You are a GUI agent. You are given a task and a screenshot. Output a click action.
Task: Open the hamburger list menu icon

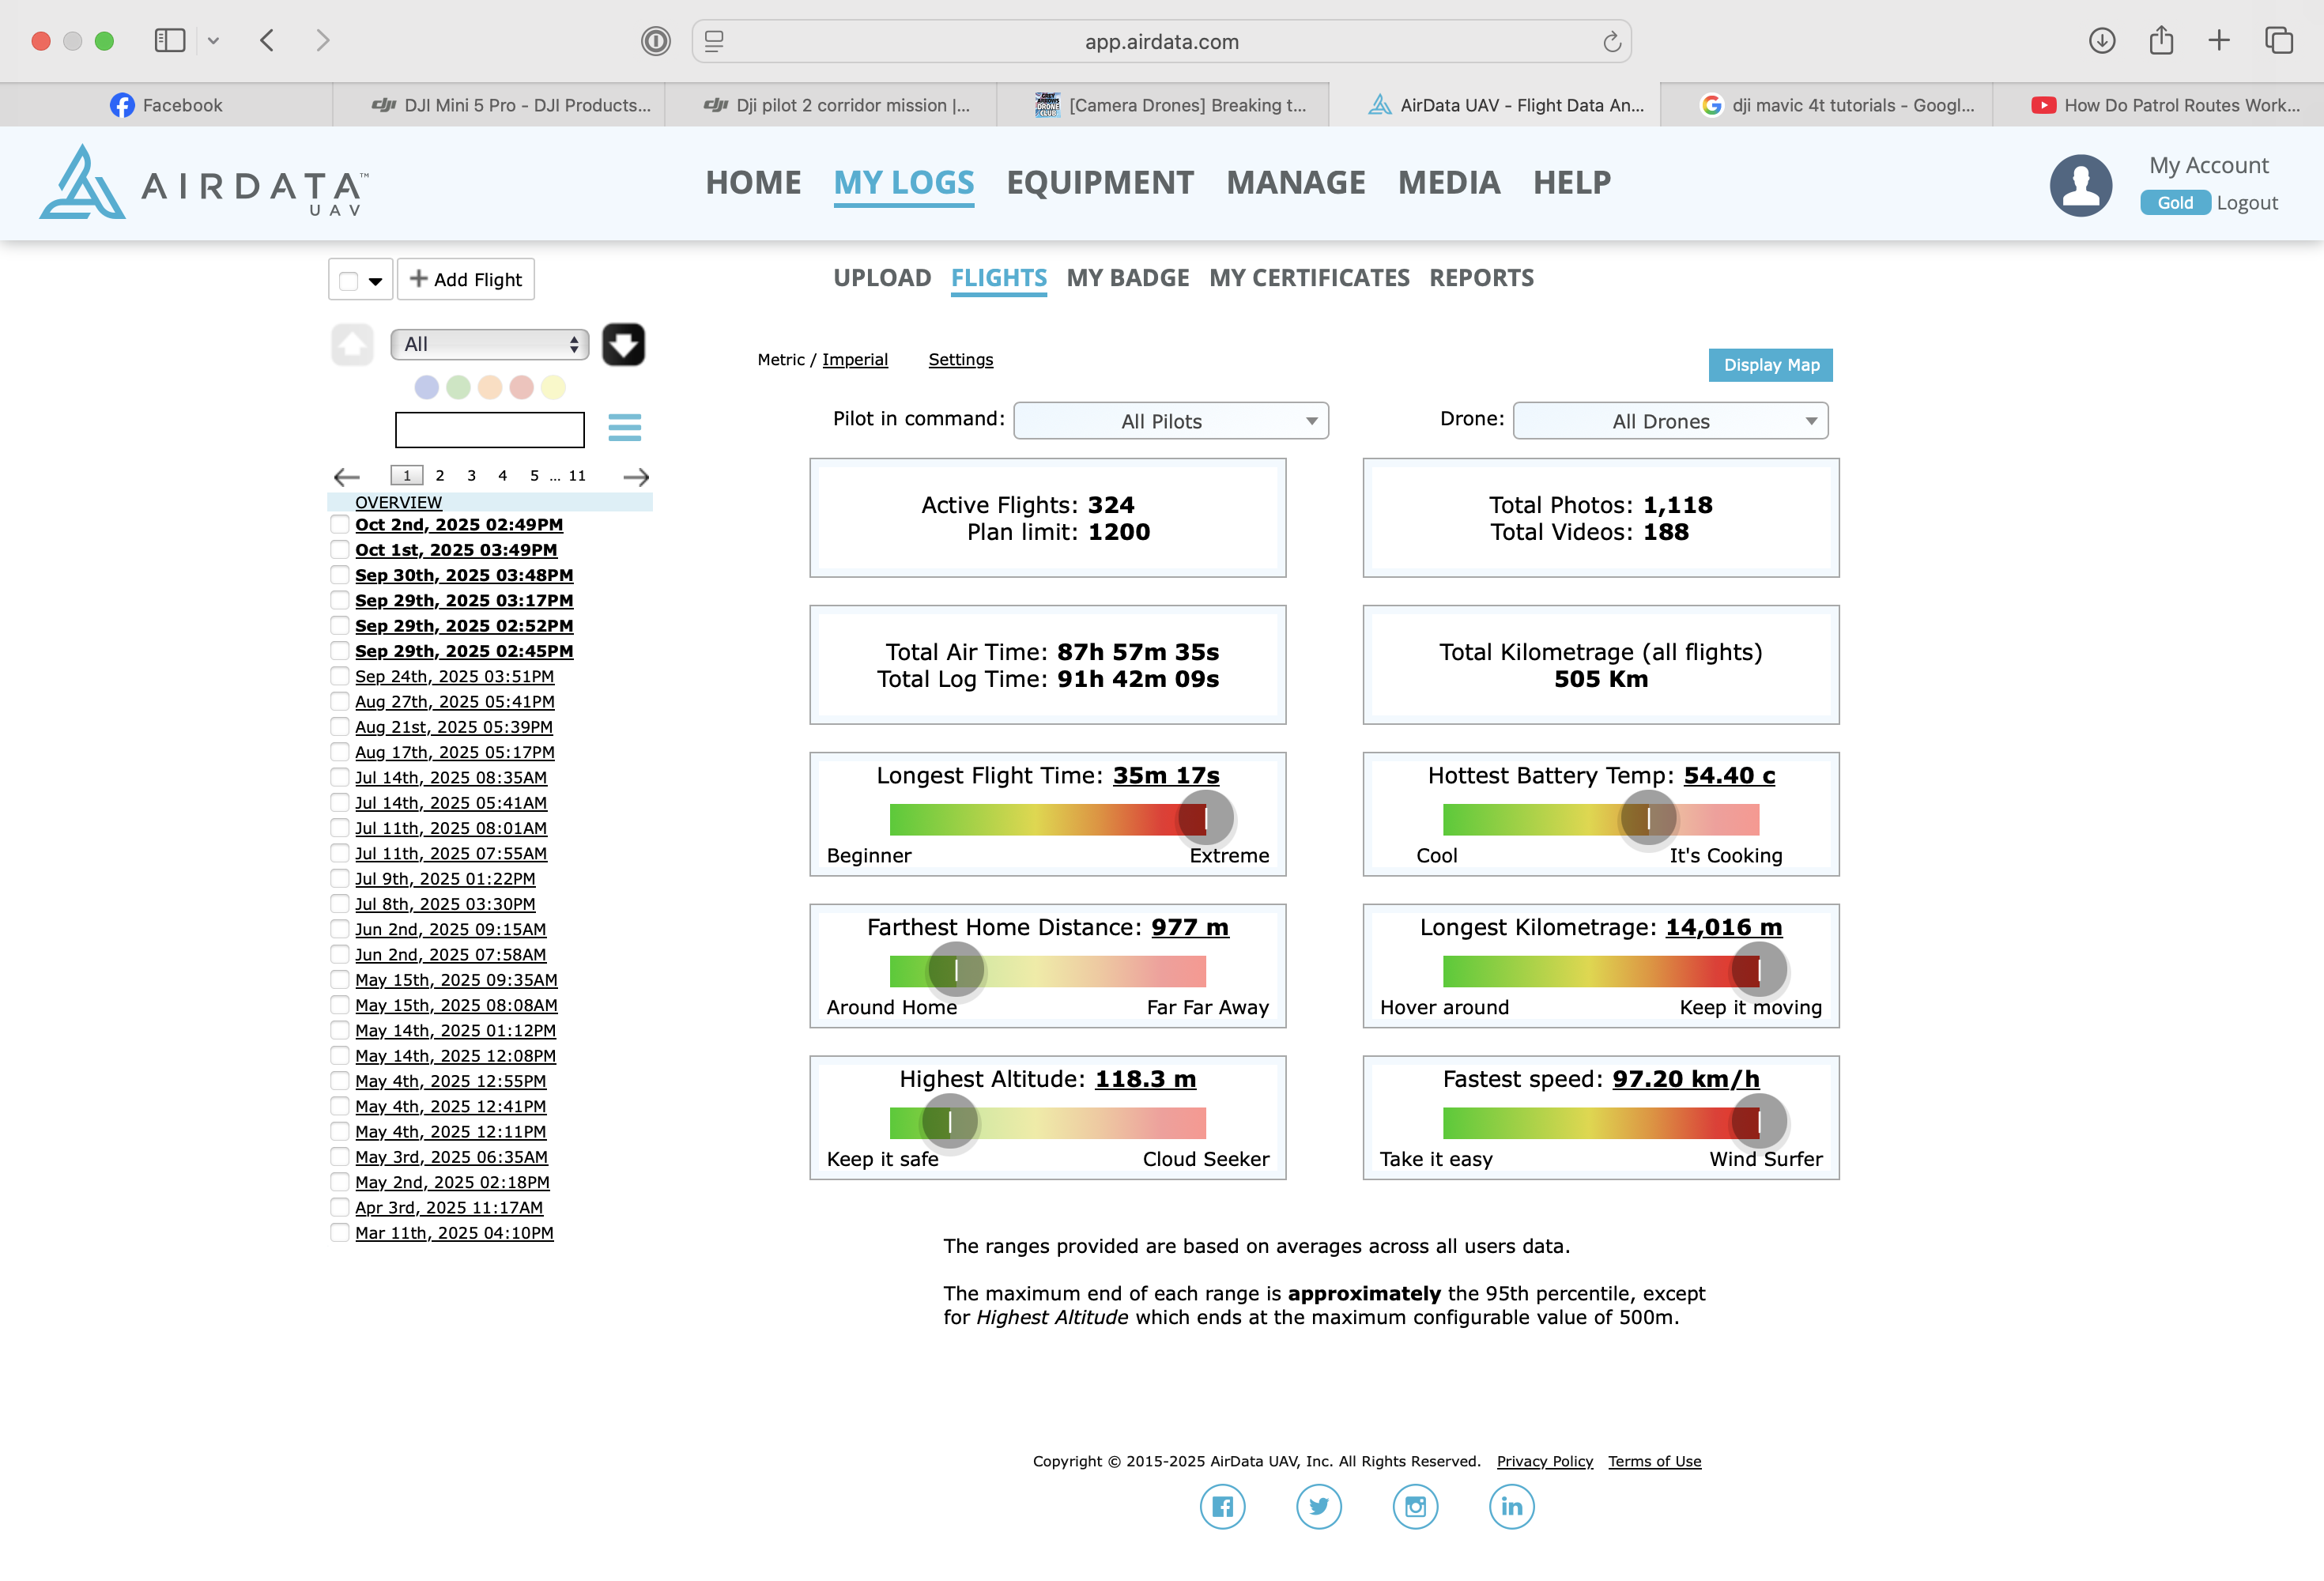point(624,428)
